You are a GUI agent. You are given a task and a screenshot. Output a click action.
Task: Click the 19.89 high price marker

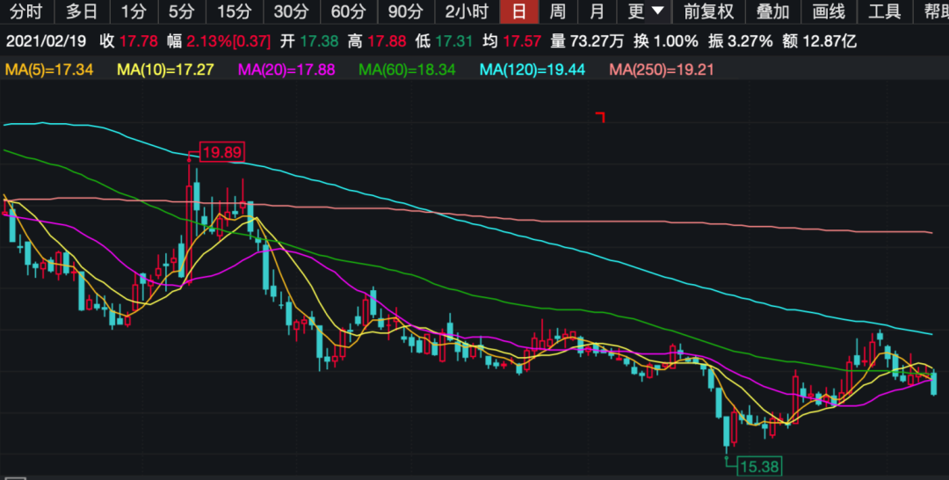click(222, 152)
